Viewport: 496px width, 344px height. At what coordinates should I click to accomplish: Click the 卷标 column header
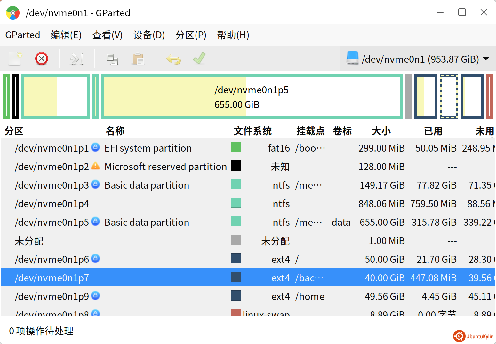coord(342,131)
